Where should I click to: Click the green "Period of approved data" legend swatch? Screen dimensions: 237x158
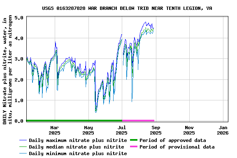click(134, 140)
